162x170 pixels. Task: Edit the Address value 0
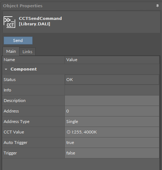tap(112, 111)
